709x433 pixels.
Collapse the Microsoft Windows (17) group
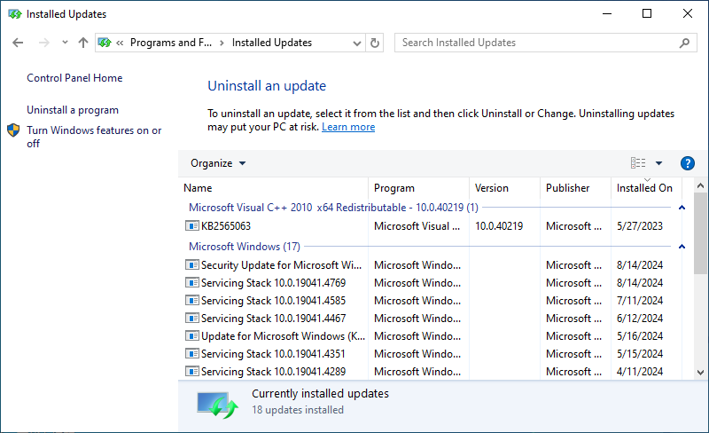coord(682,247)
